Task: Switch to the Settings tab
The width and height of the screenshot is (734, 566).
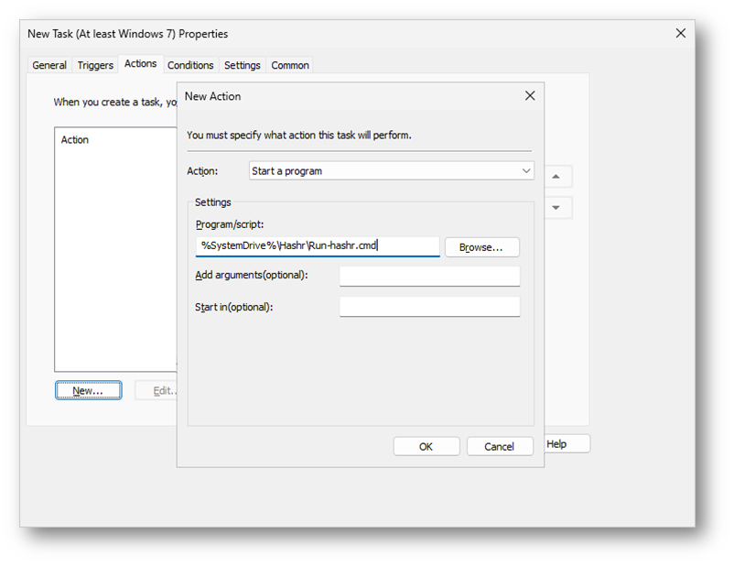Action: [x=243, y=65]
